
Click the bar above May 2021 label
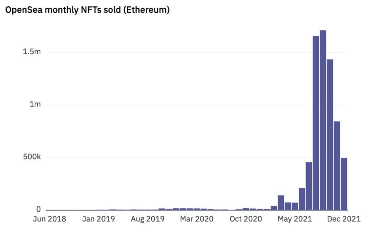click(295, 206)
